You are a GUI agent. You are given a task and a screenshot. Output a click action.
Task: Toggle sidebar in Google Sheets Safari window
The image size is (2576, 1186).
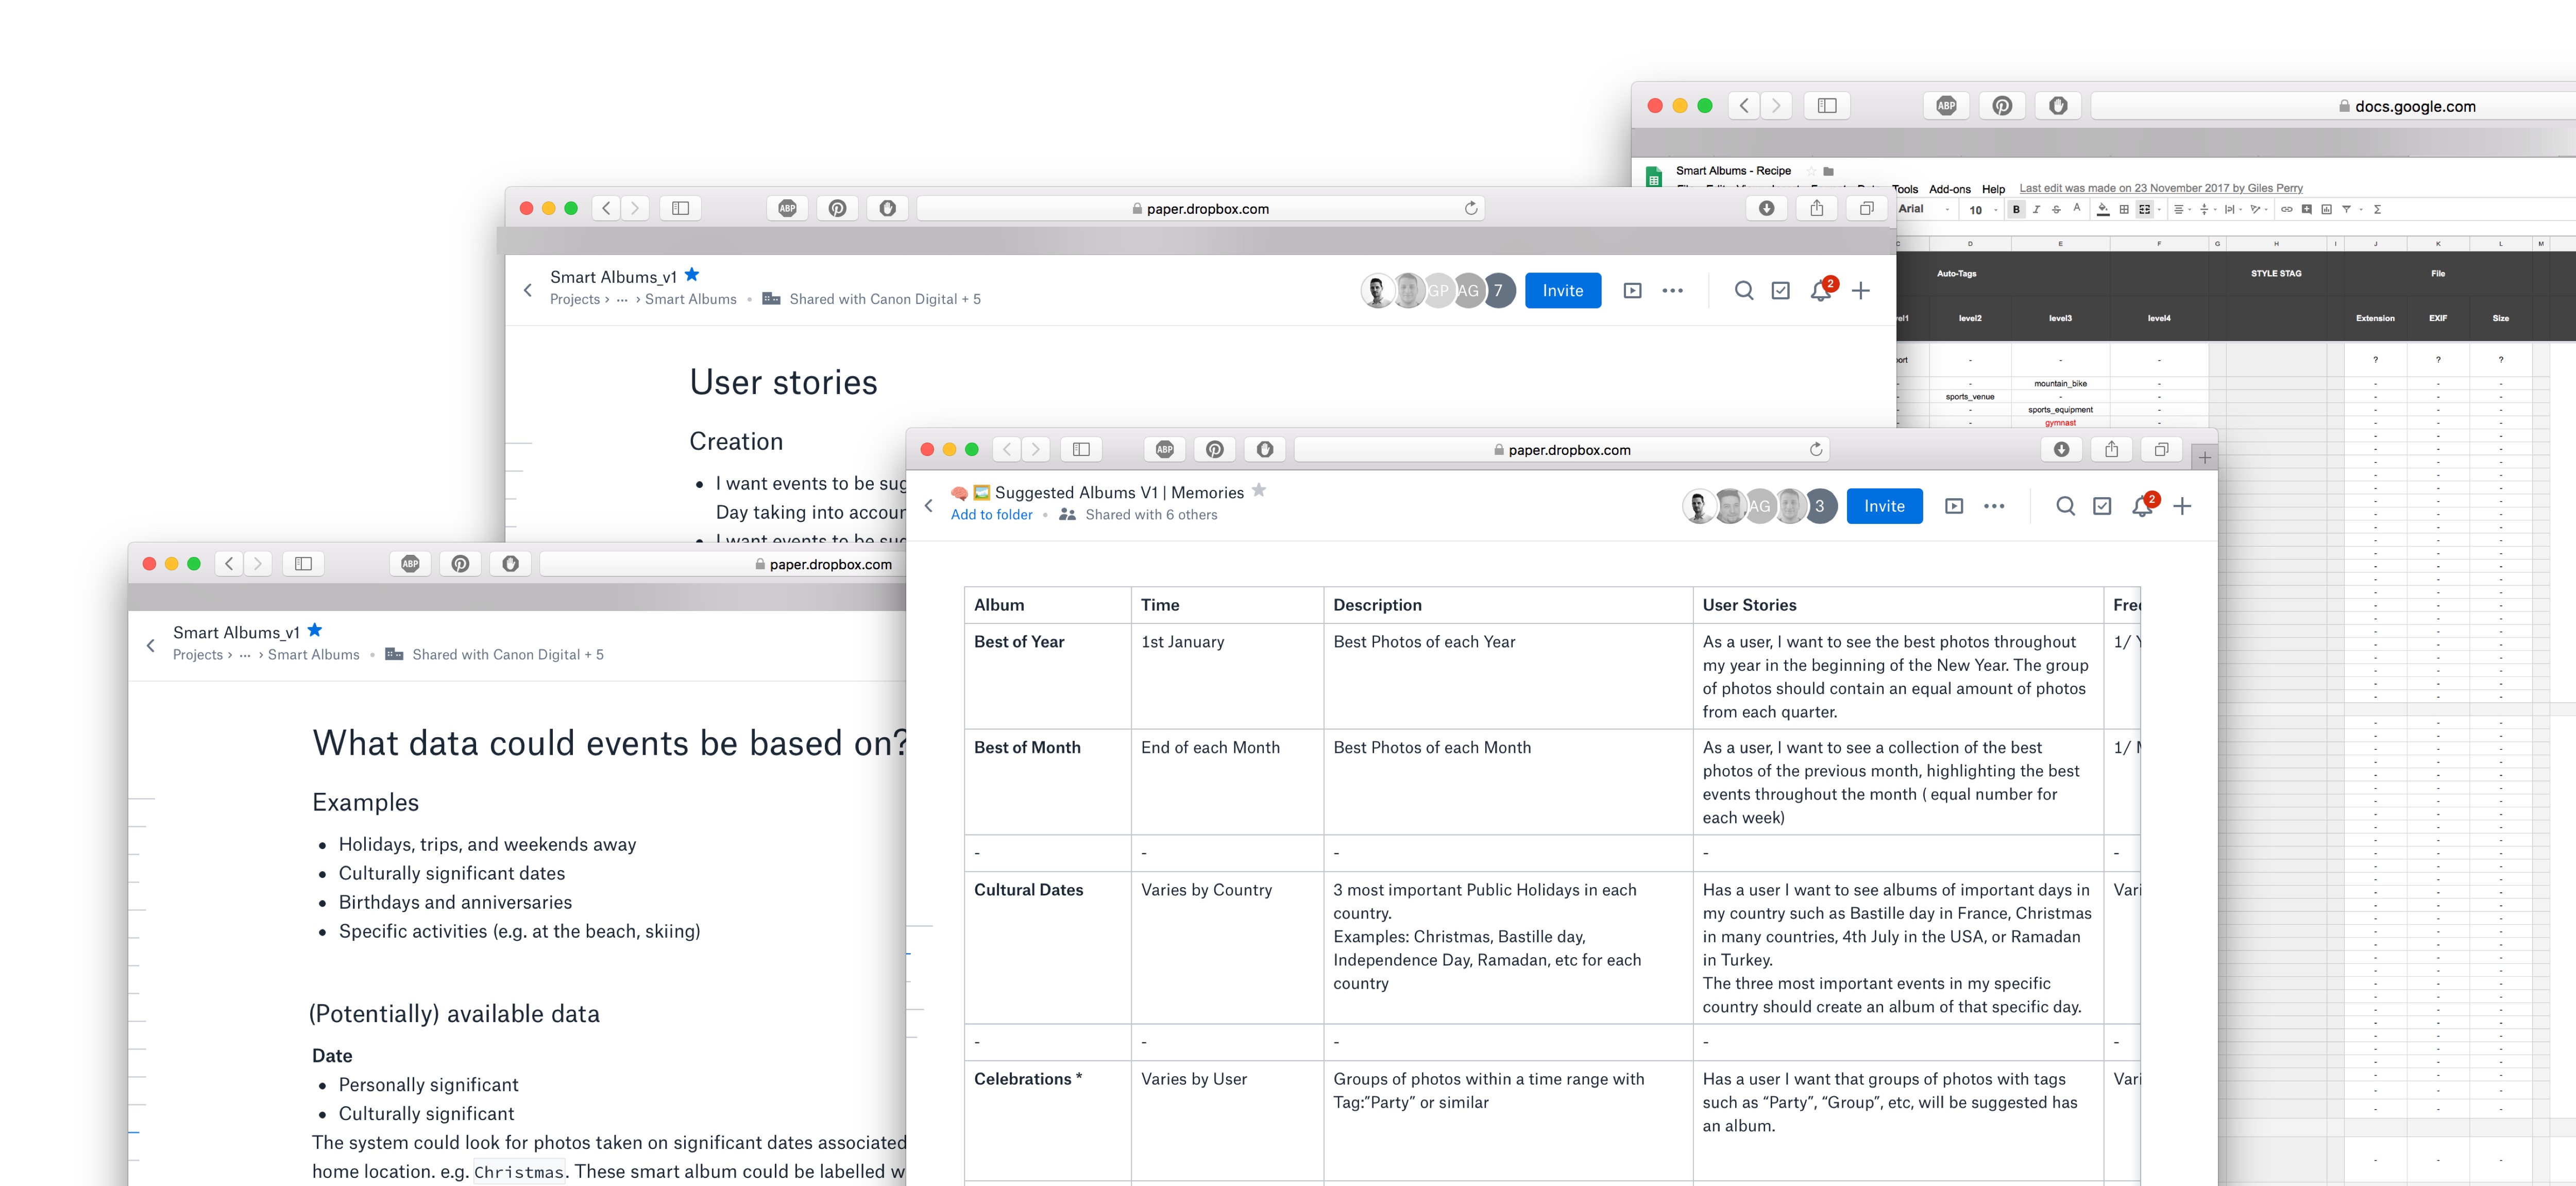point(1827,105)
